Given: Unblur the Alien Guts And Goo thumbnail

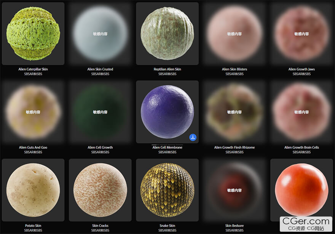Looking at the screenshot, I should coord(33,112).
